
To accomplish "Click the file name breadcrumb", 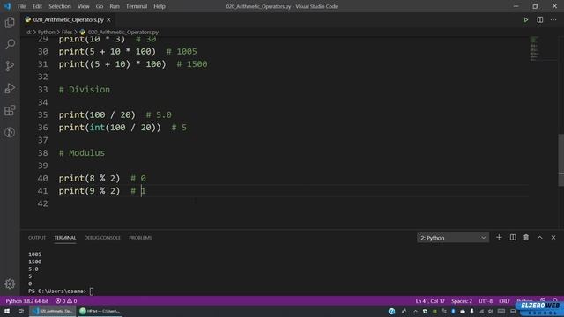I will coord(122,33).
